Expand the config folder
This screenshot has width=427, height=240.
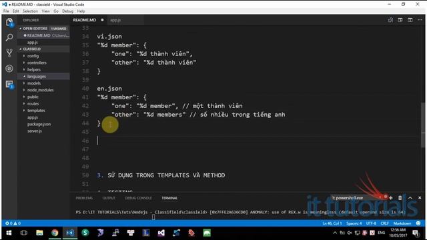coord(33,56)
